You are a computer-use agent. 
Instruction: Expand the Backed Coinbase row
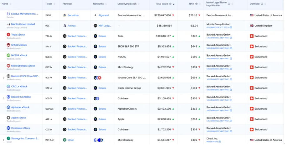click(4, 98)
